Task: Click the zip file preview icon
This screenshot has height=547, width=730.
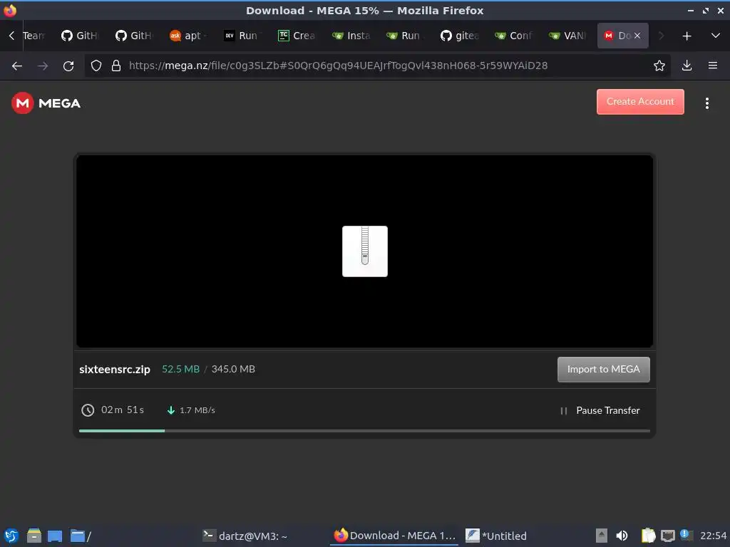Action: coord(364,251)
